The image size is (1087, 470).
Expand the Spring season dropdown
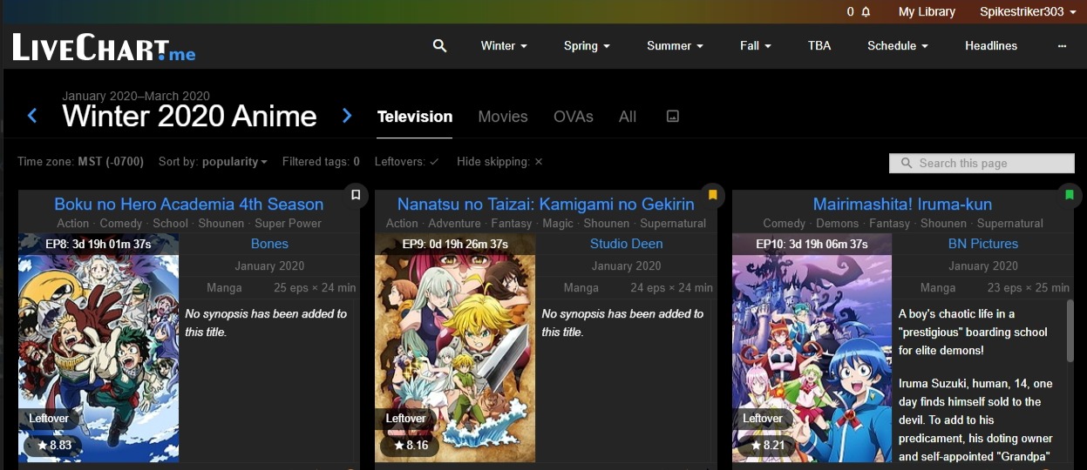click(x=587, y=45)
